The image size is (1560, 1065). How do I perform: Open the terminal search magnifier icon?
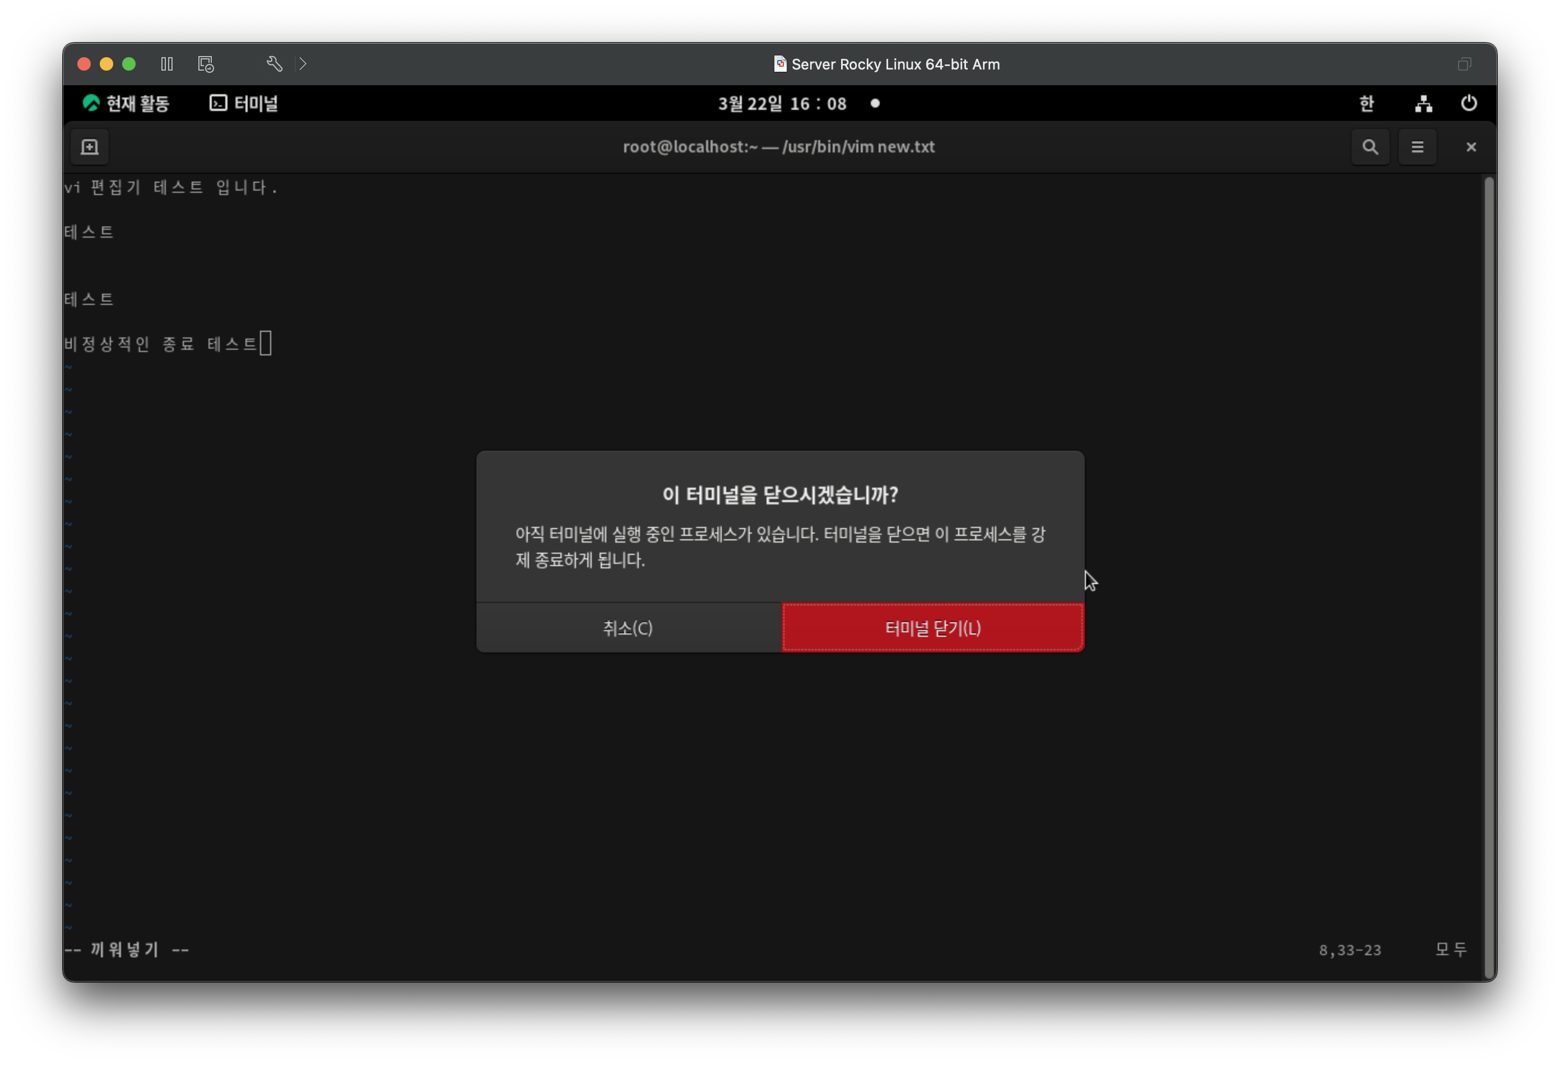pos(1369,147)
